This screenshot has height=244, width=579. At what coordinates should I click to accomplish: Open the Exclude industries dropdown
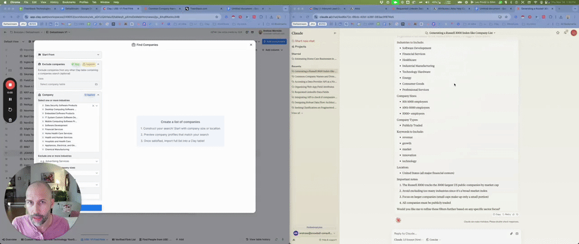tap(68, 161)
